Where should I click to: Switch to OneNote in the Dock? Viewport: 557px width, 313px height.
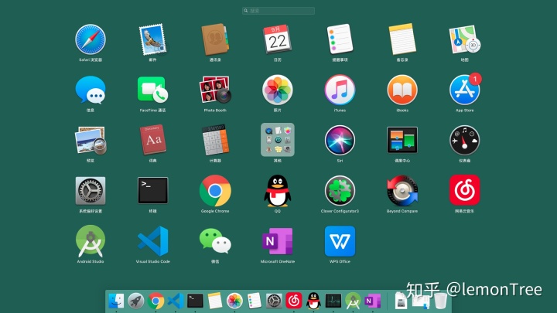tap(373, 301)
